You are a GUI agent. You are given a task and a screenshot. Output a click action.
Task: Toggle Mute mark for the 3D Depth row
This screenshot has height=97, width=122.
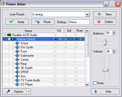76,68
